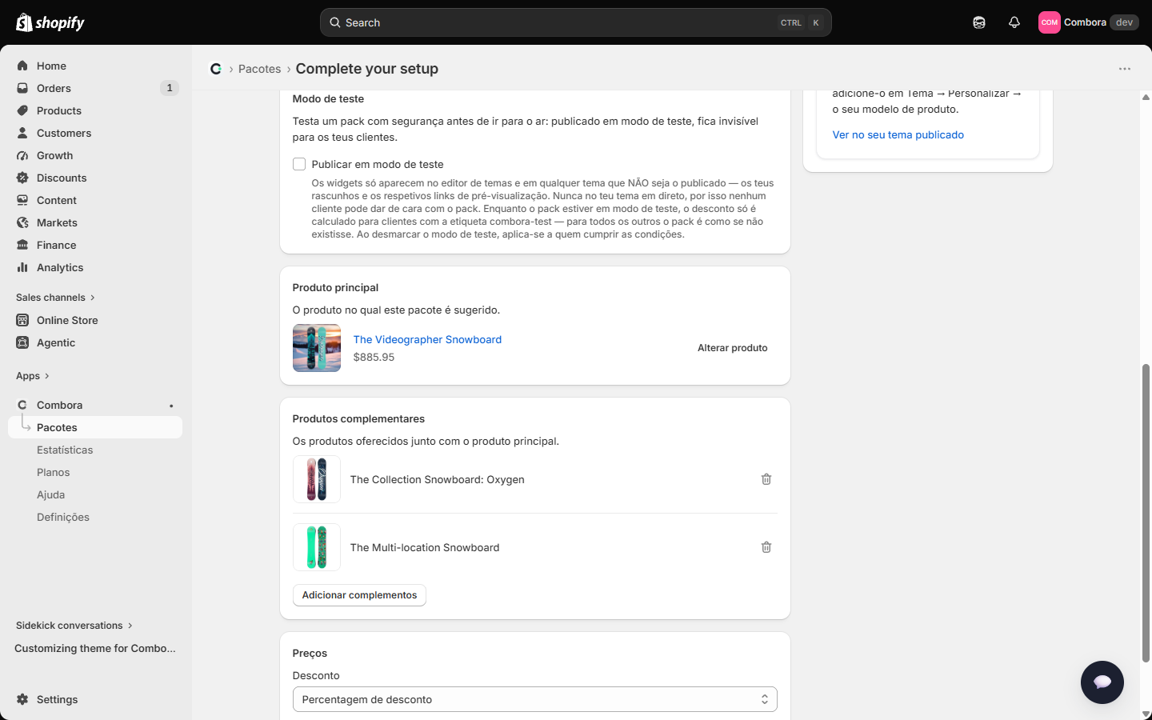Open Customizing theme for Combo... conversation
The image size is (1152, 720).
pyautogui.click(x=95, y=648)
